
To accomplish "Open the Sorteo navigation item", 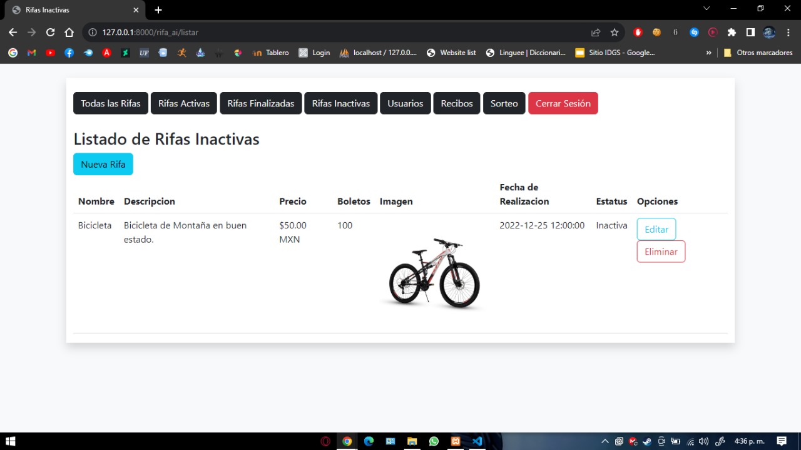I will (x=504, y=103).
